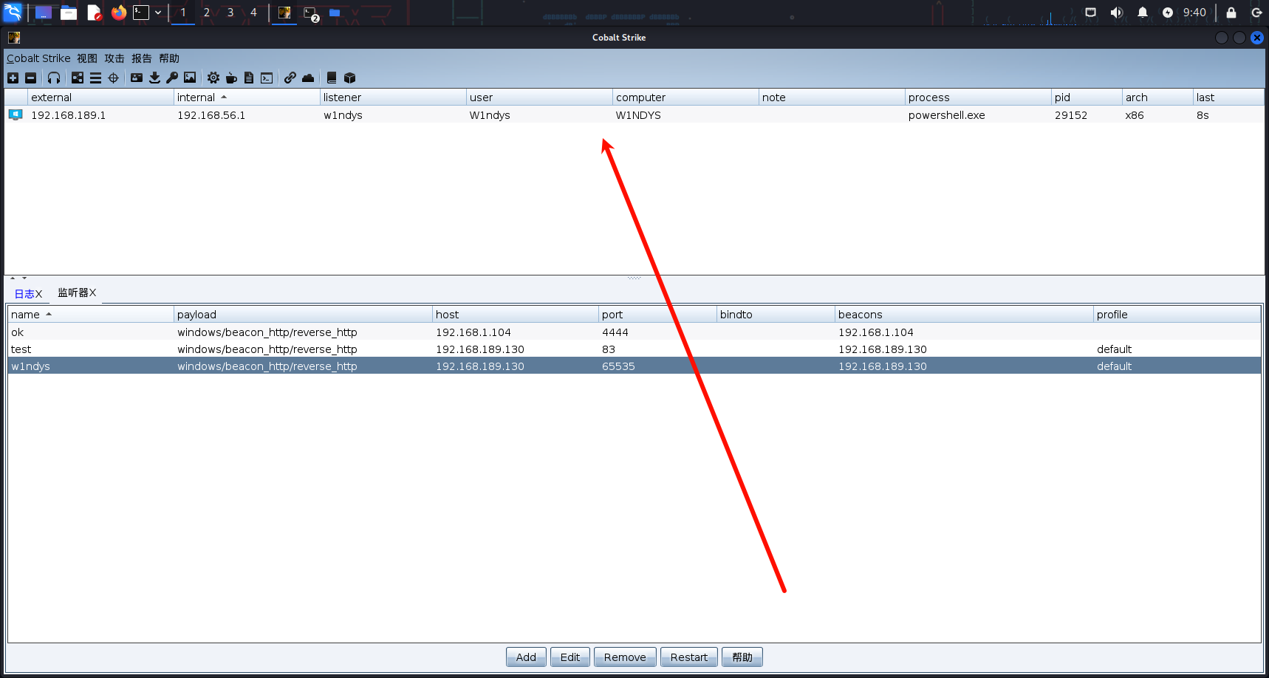Click the chain link host file icon
The image size is (1269, 678).
pyautogui.click(x=290, y=78)
